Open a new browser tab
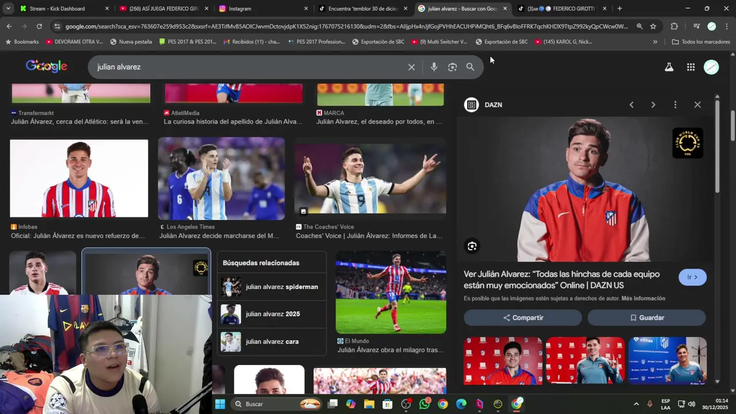The height and width of the screenshot is (414, 736). (x=619, y=9)
